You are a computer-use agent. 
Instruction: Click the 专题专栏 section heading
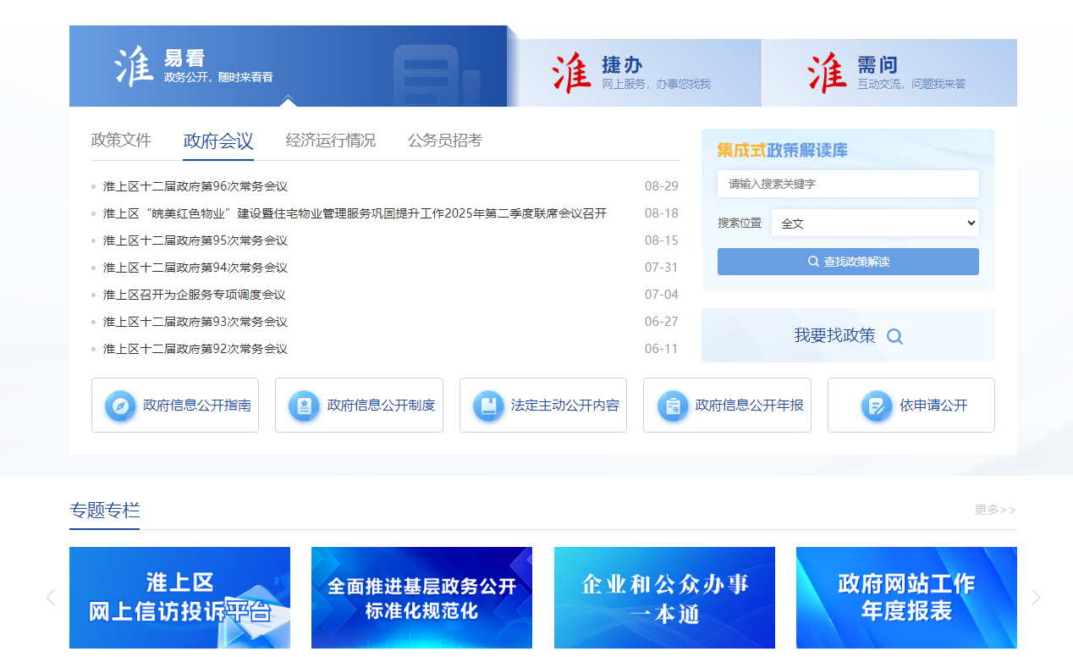pyautogui.click(x=105, y=511)
